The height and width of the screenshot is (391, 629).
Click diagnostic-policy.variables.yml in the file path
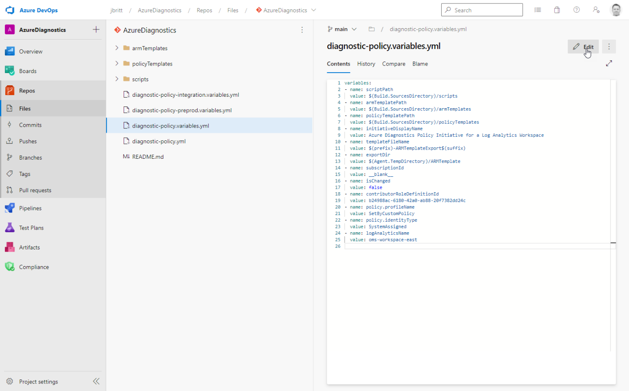[428, 29]
